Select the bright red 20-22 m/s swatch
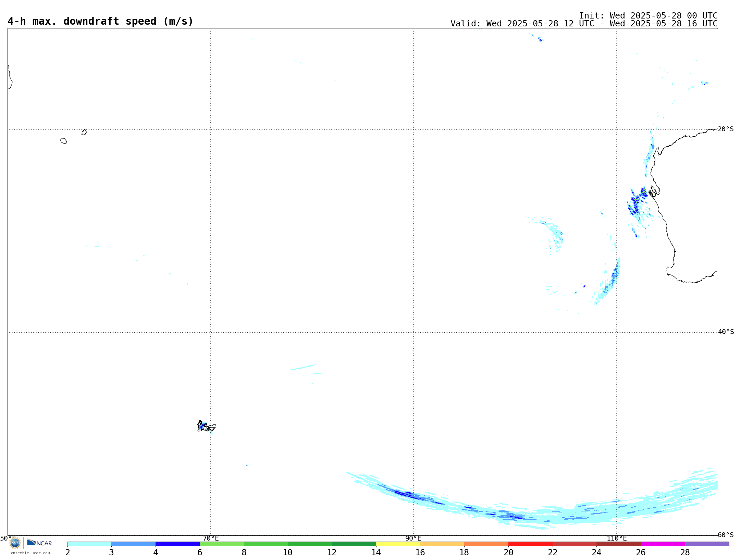This screenshot has width=740, height=557. 530,544
